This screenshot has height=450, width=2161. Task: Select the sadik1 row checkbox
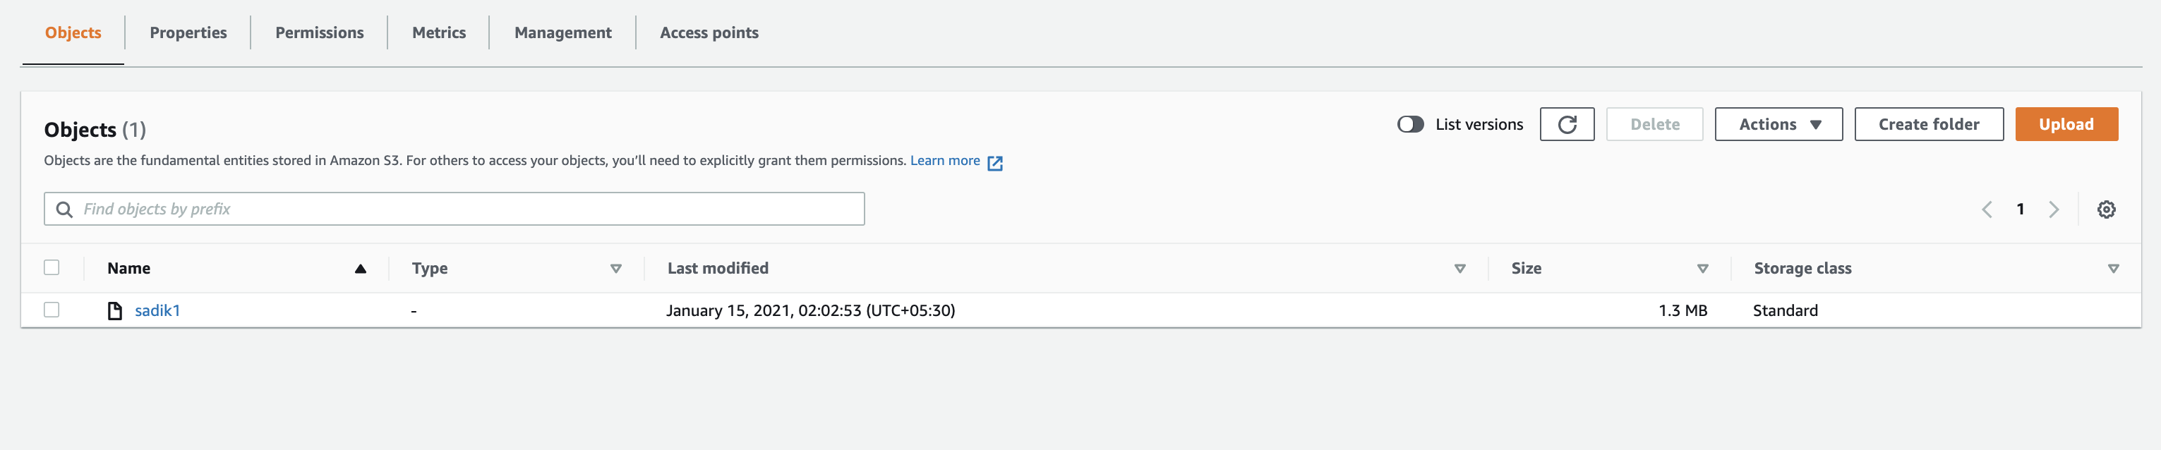click(52, 310)
